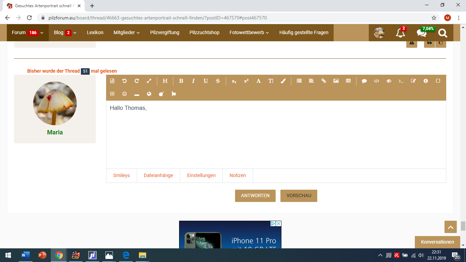The width and height of the screenshot is (466, 262).
Task: Toggle bold formatting in the editor
Action: click(181, 81)
